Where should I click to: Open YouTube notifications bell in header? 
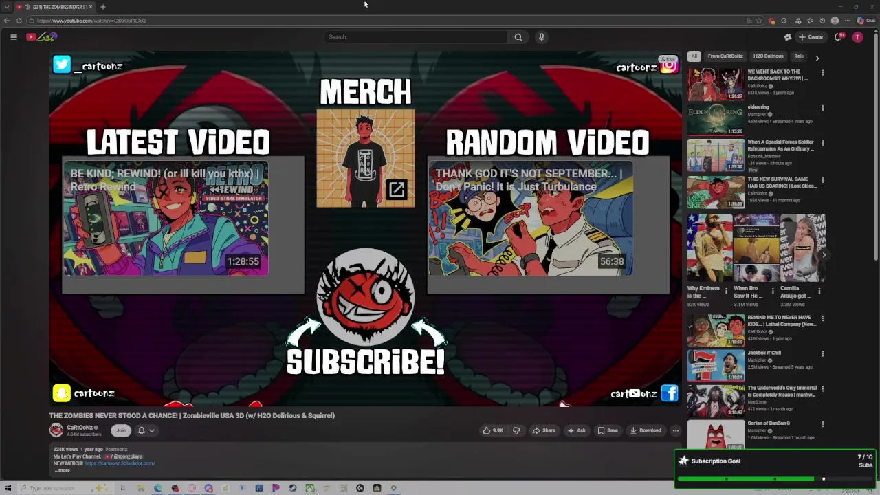click(x=838, y=37)
